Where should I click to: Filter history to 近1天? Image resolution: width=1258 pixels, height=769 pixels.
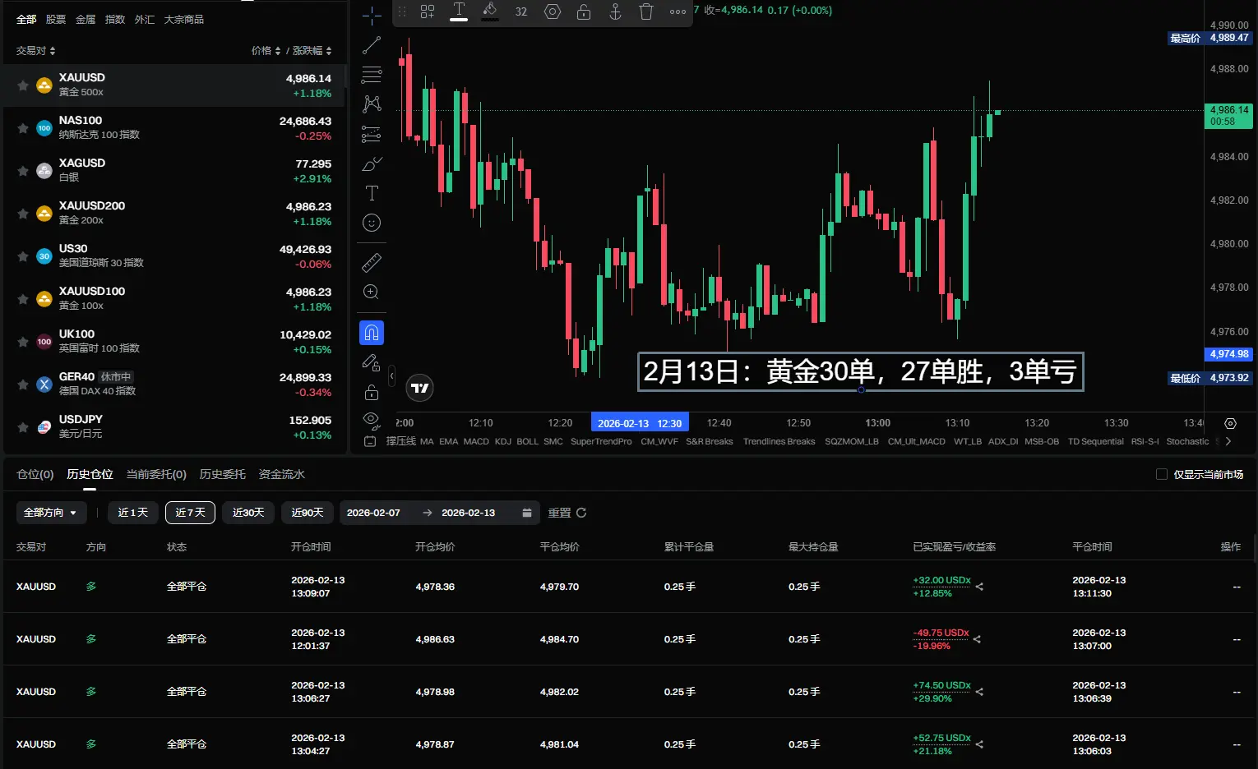[133, 513]
